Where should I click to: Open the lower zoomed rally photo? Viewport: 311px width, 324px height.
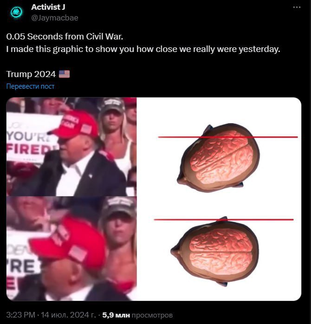(71, 249)
